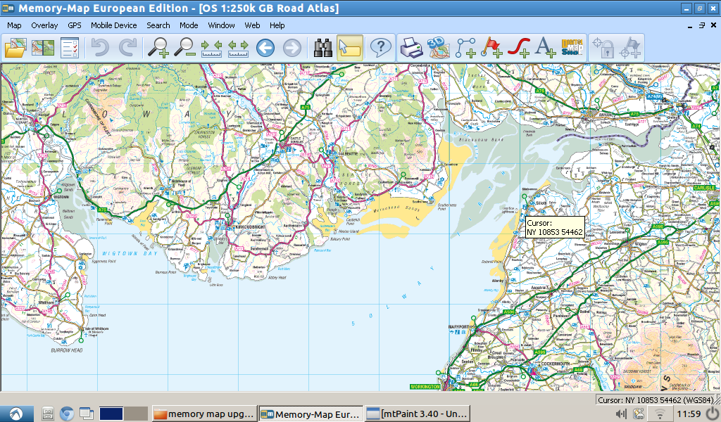Image resolution: width=721 pixels, height=422 pixels.
Task: Zoom in with the magnifier plus icon
Action: [x=158, y=48]
